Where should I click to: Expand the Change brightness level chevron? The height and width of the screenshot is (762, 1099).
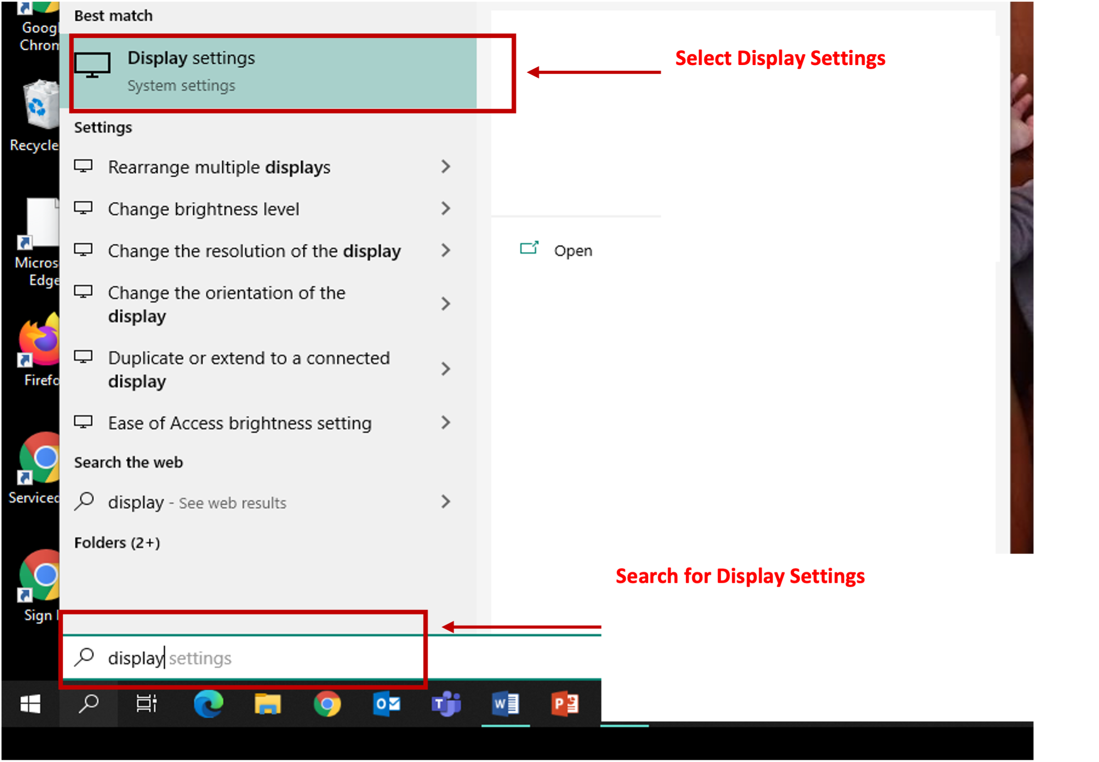point(446,208)
